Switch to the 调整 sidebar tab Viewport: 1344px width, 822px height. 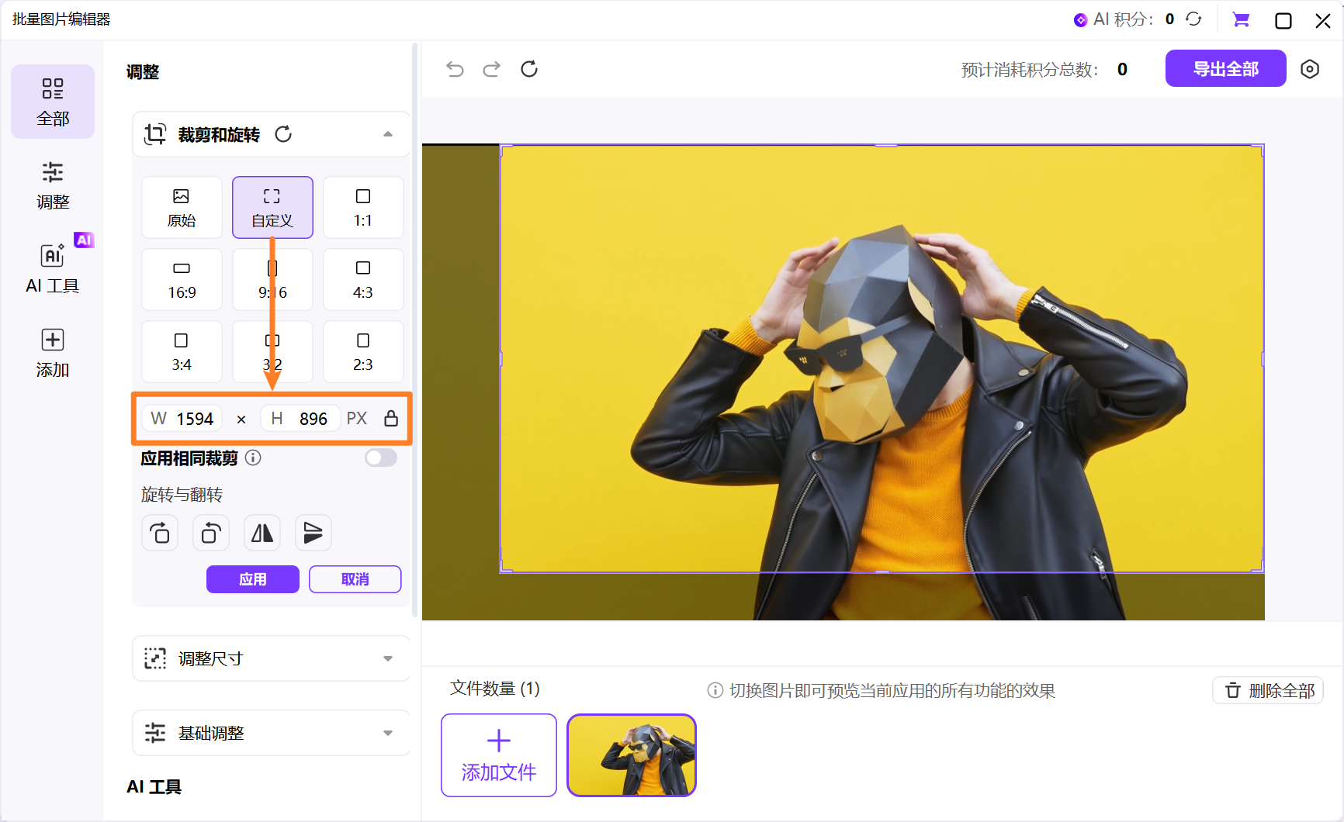(53, 185)
